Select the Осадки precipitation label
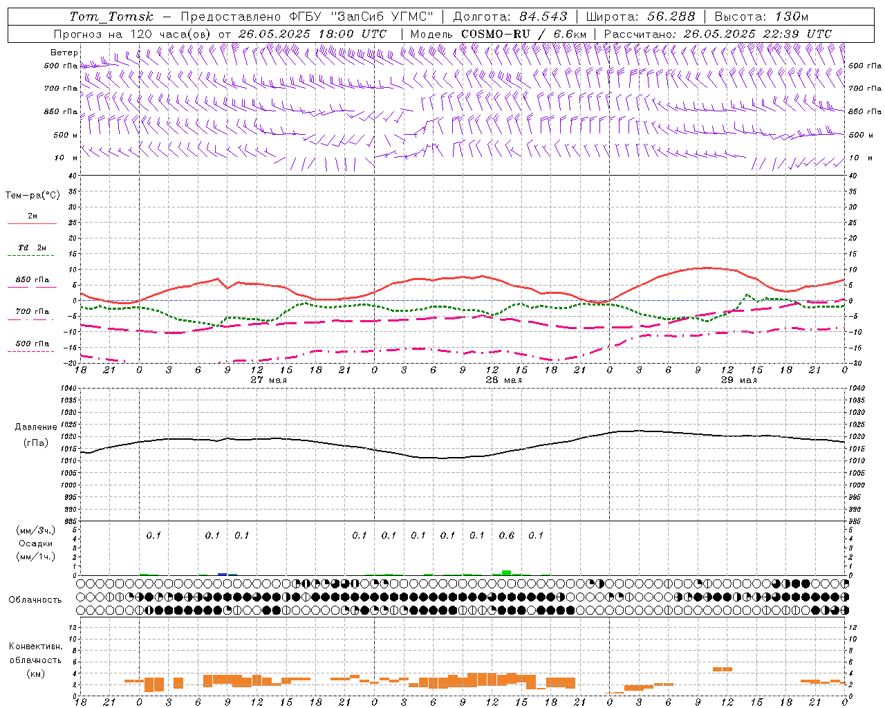 (36, 543)
